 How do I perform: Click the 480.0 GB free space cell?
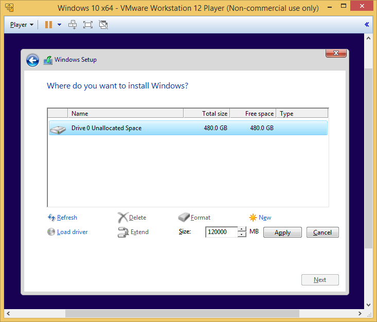point(262,128)
